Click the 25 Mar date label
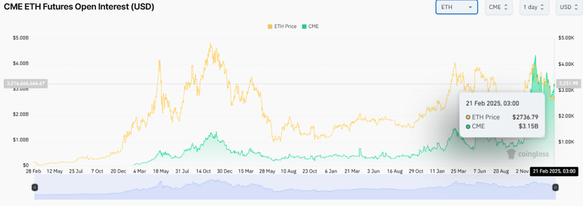Image resolution: width=583 pixels, height=206 pixels. [x=458, y=171]
